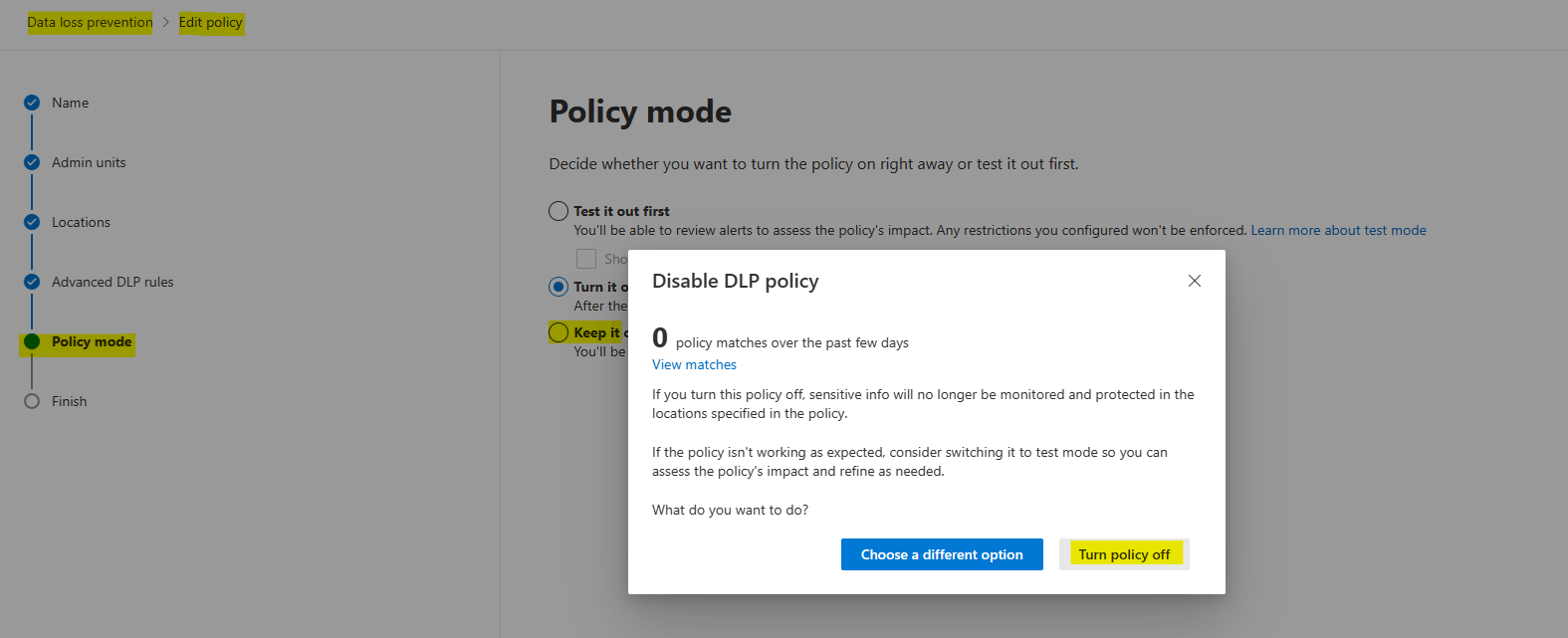The image size is (1568, 638).
Task: Click the Finish step circle icon
Action: click(32, 401)
